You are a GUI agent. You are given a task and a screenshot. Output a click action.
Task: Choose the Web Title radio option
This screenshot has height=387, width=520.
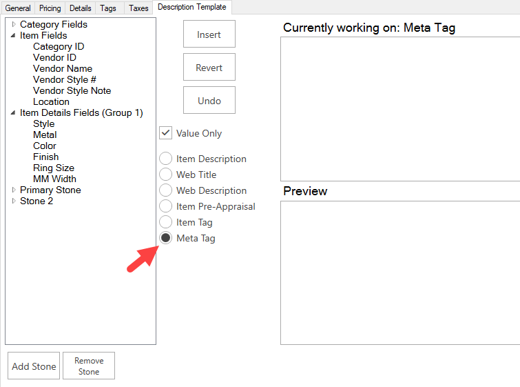tap(166, 175)
